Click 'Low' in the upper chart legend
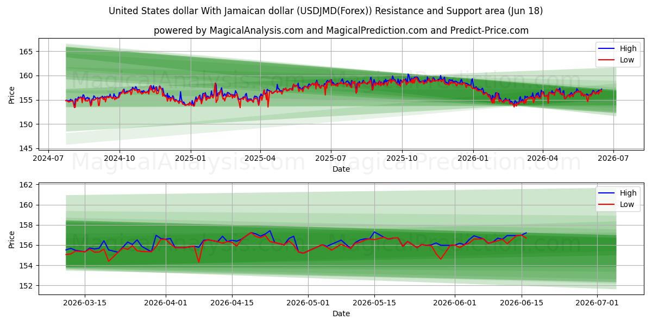Screen dimensions: 652x326 point(627,60)
